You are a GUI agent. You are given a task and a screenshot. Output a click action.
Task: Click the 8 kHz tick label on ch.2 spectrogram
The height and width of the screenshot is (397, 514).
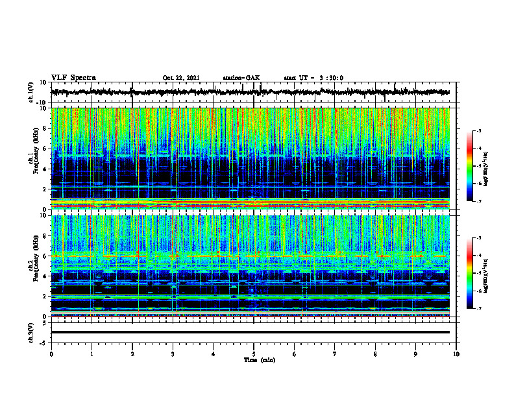[x=45, y=236]
